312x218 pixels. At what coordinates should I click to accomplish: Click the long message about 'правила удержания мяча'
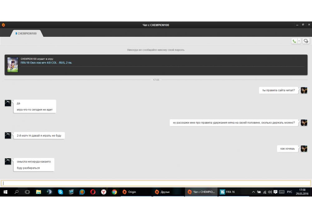(234, 123)
